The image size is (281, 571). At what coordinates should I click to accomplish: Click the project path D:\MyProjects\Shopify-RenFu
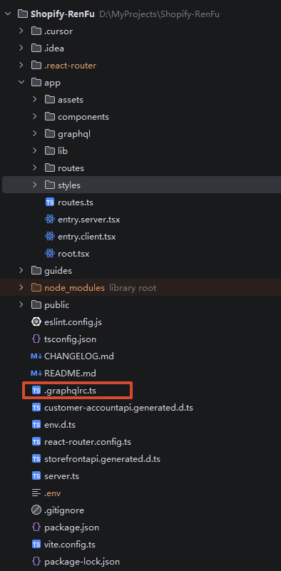point(159,14)
